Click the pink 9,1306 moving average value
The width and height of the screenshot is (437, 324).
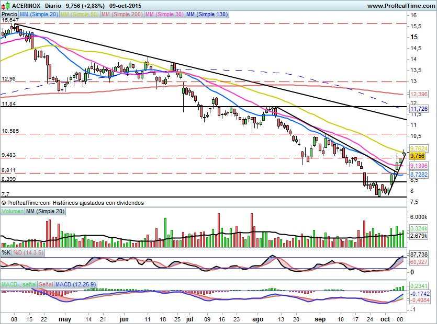[x=419, y=166]
